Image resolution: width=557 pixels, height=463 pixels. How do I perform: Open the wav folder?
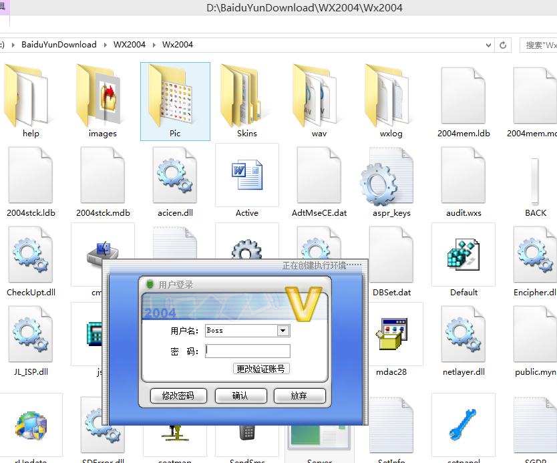(319, 98)
